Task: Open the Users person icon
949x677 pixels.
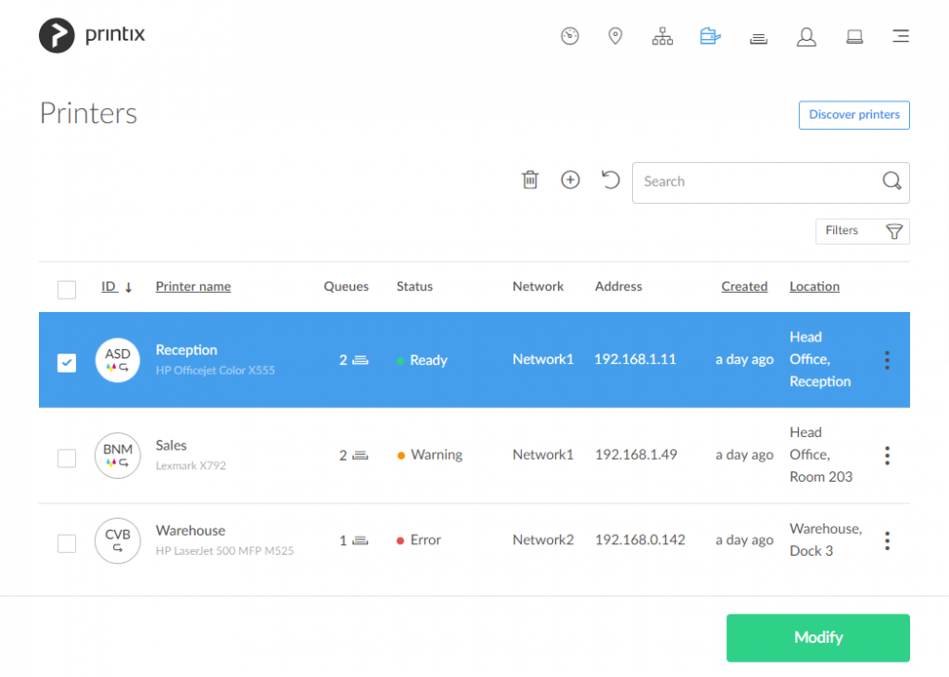Action: click(x=806, y=36)
